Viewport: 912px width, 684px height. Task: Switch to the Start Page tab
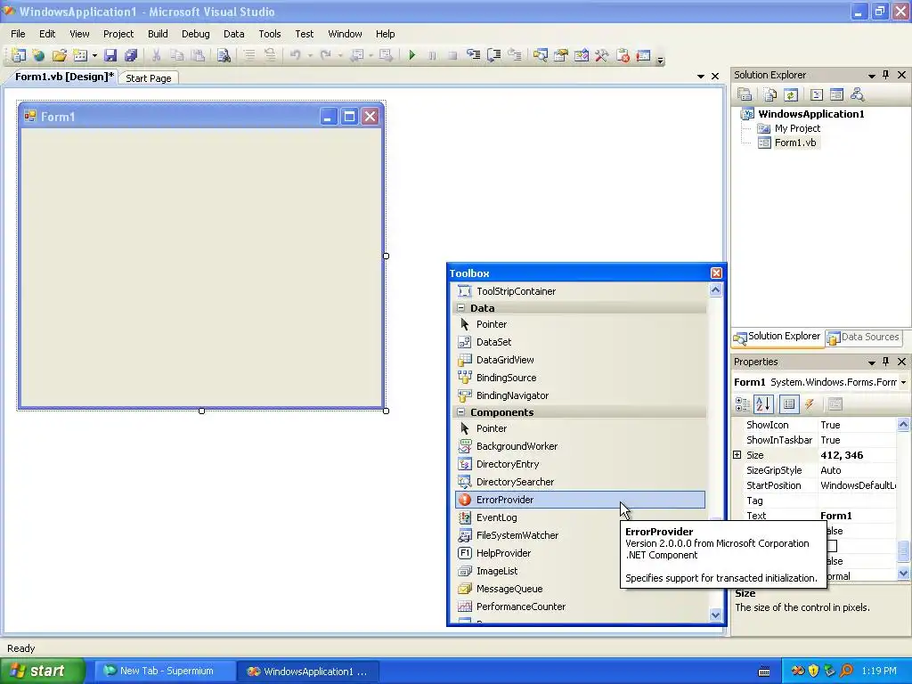tap(149, 78)
